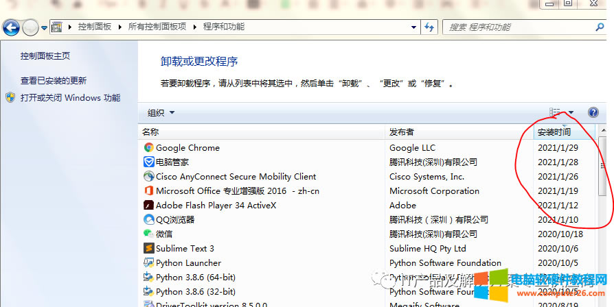Click install date 2020/10/18
This screenshot has height=307, width=614.
click(x=560, y=234)
